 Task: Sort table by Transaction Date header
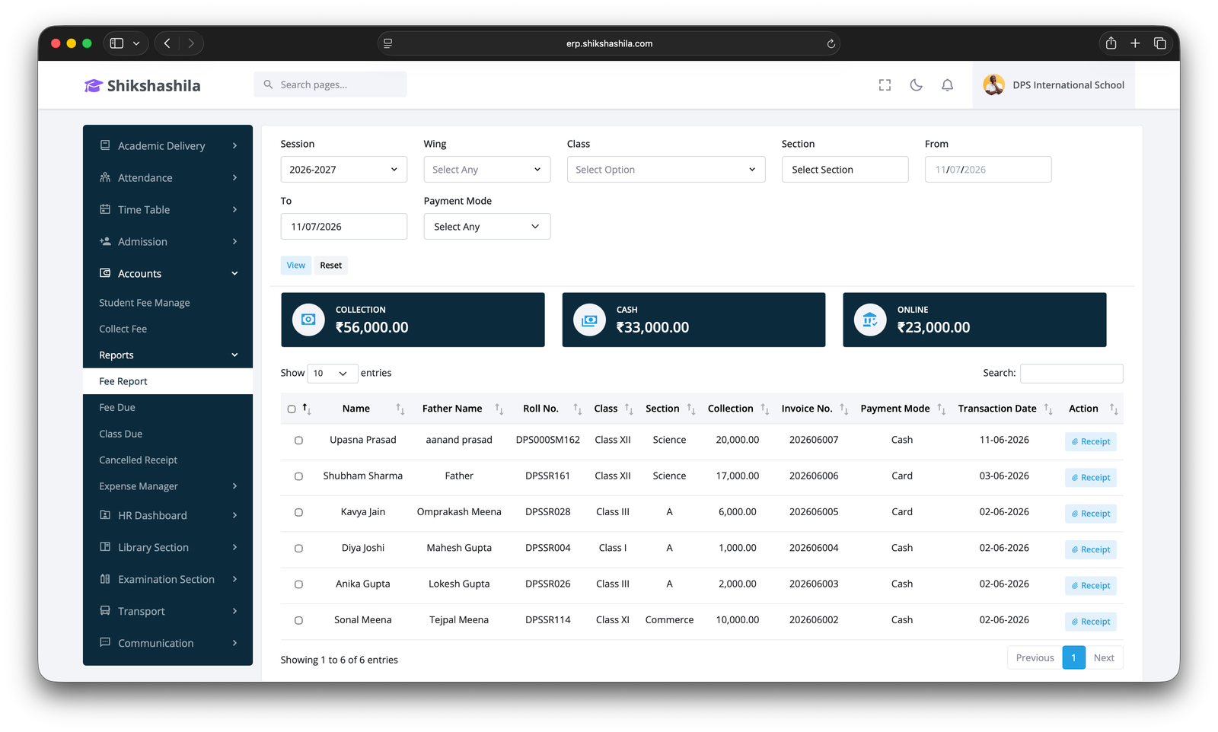click(1005, 409)
